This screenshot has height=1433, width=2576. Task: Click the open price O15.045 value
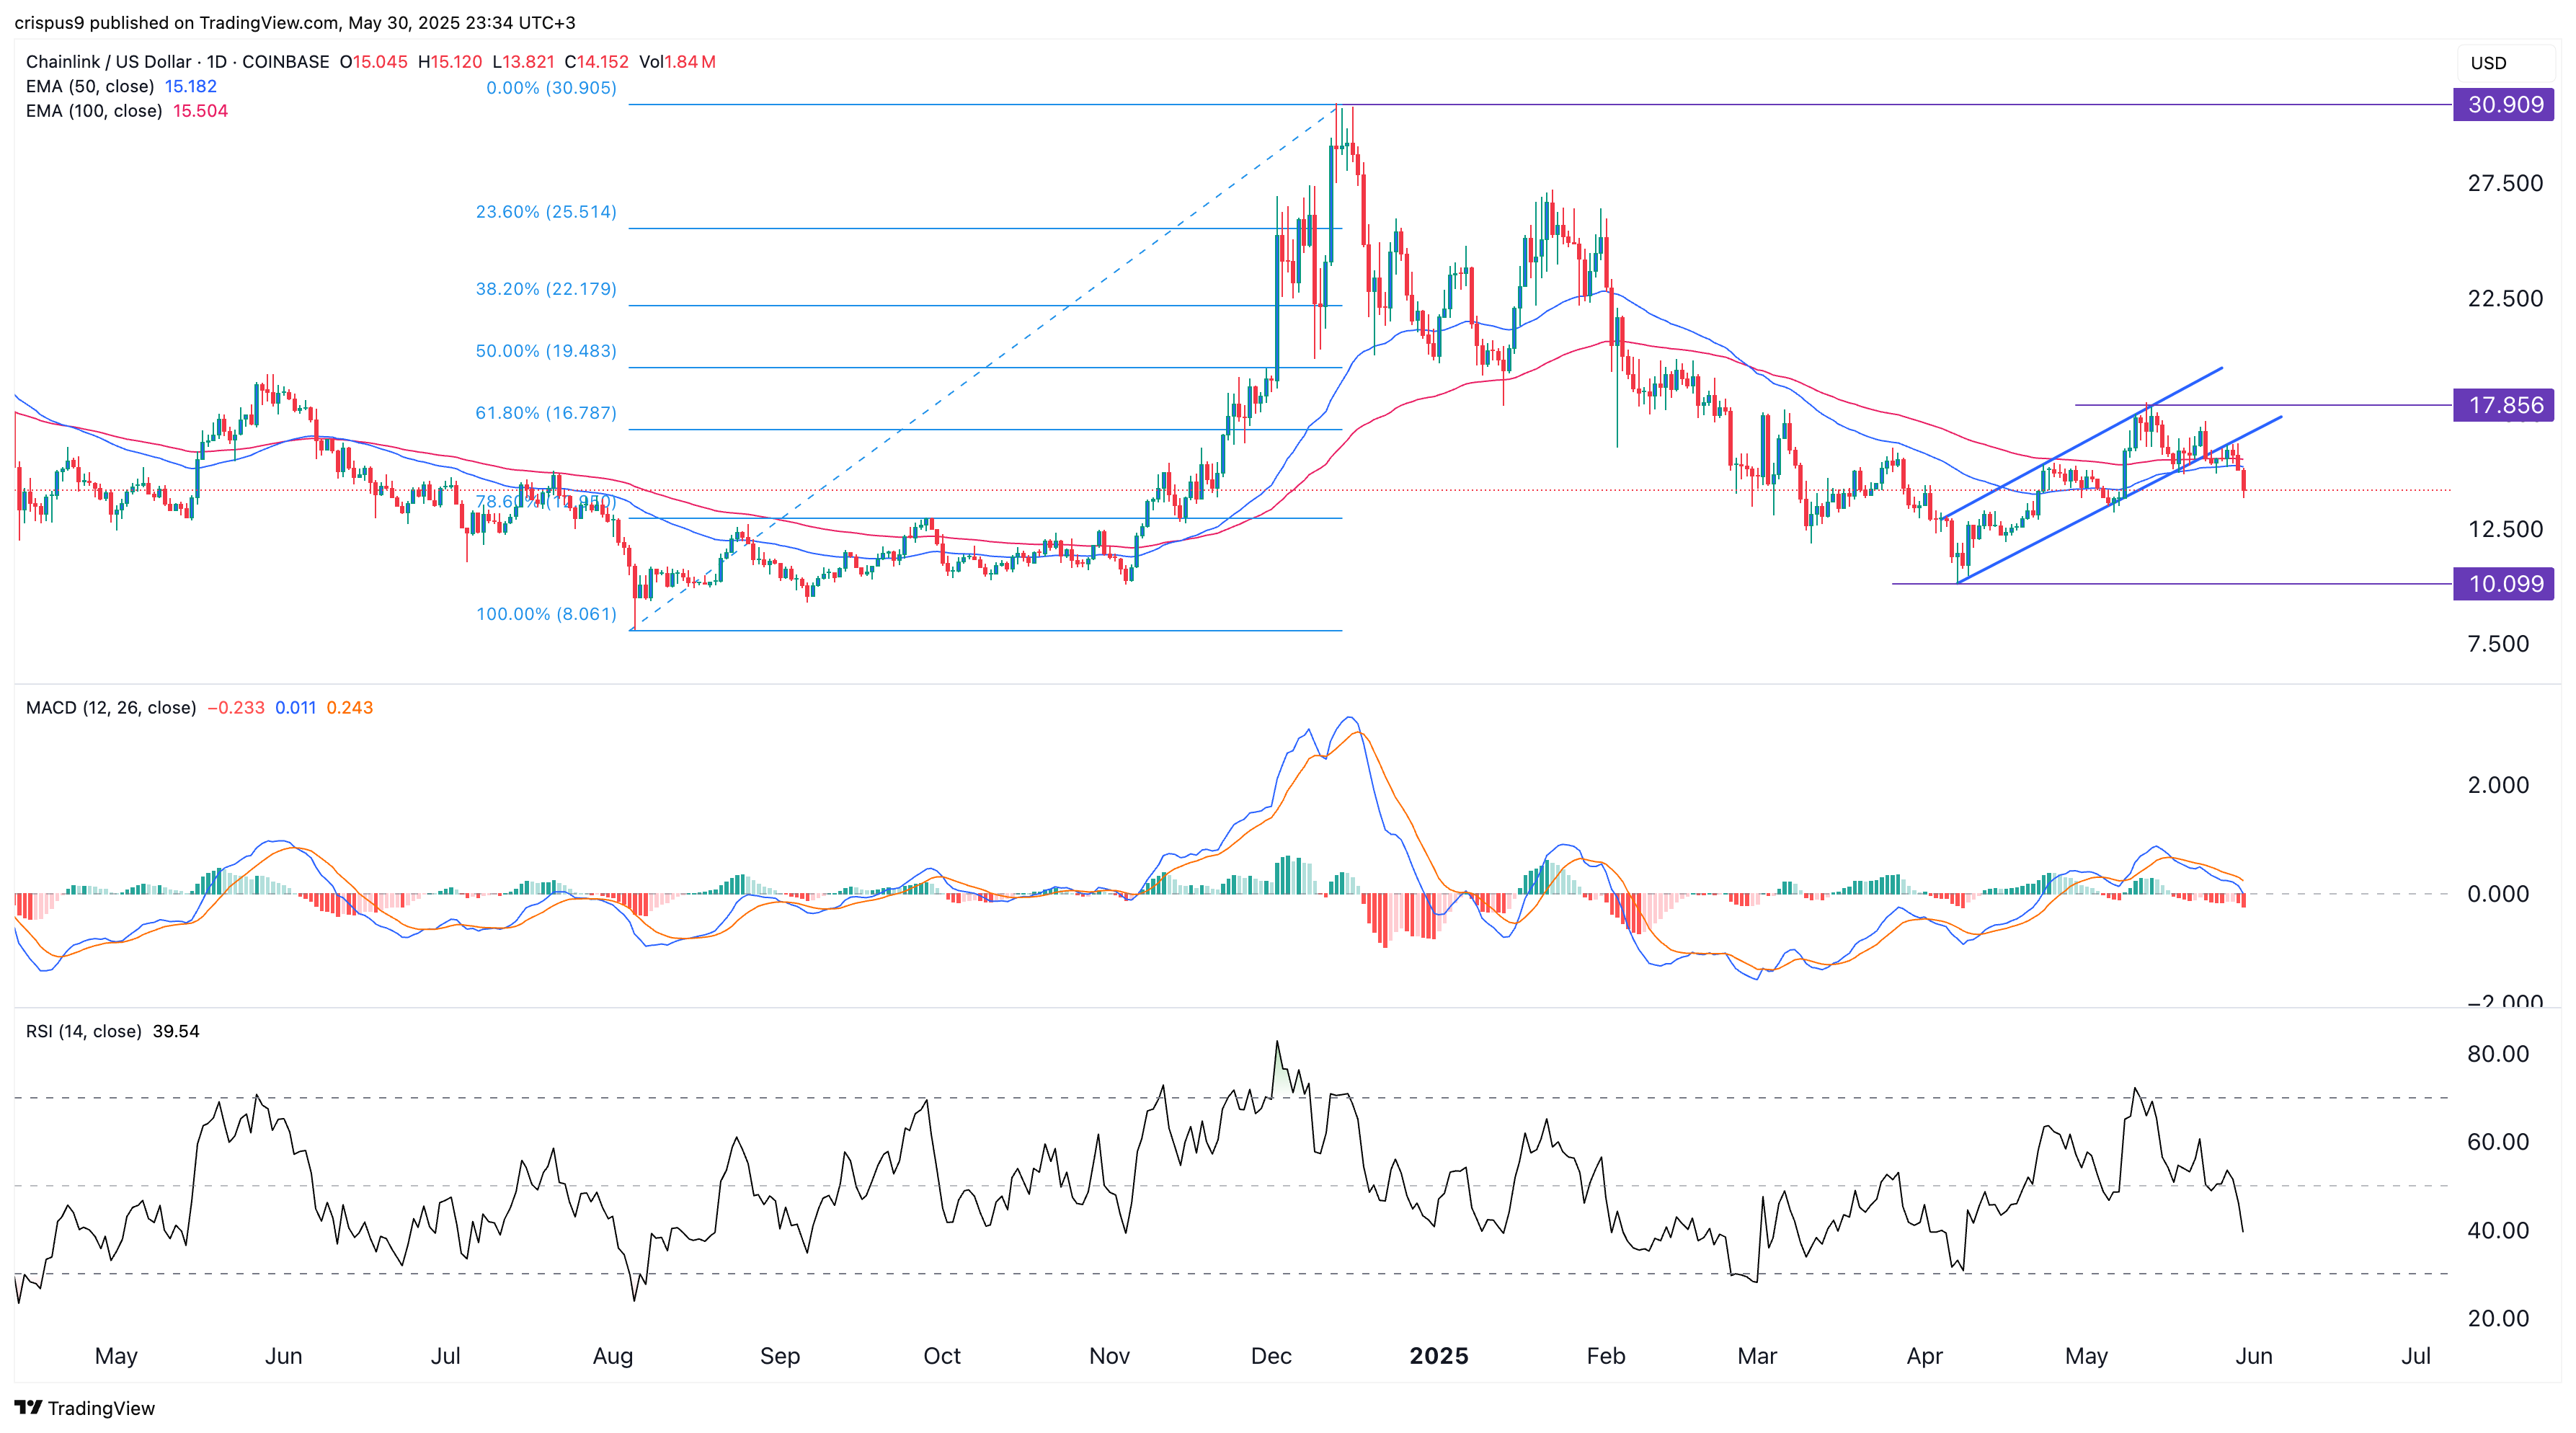coord(373,62)
